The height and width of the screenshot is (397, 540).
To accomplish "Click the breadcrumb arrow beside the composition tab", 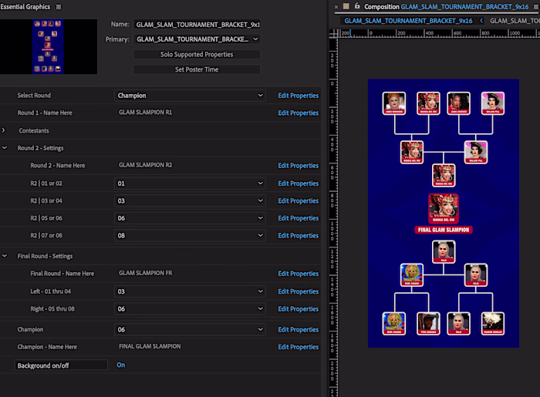I will click(x=481, y=21).
